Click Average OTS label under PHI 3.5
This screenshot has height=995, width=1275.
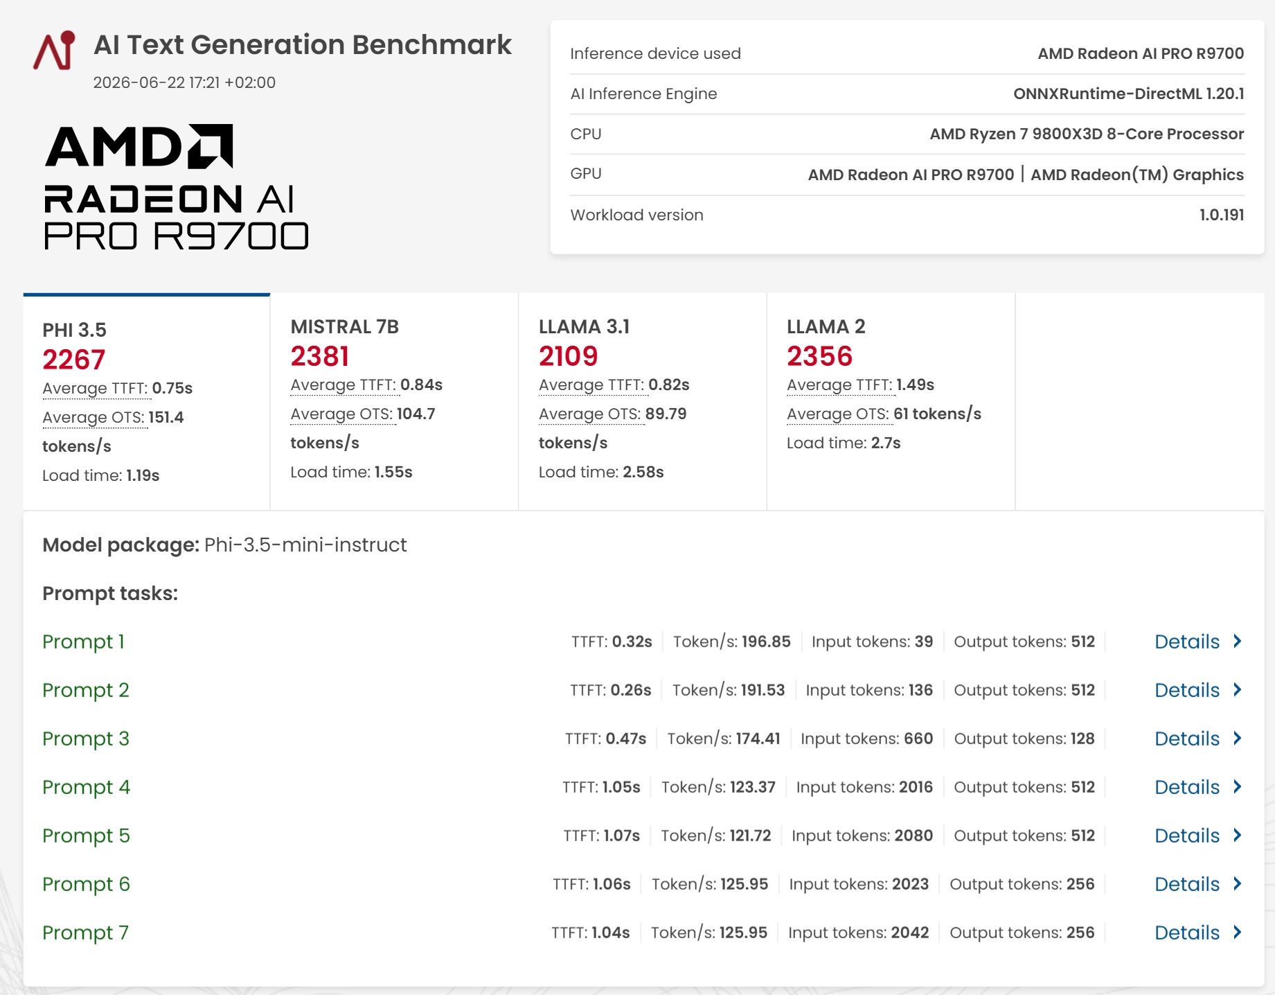93,417
